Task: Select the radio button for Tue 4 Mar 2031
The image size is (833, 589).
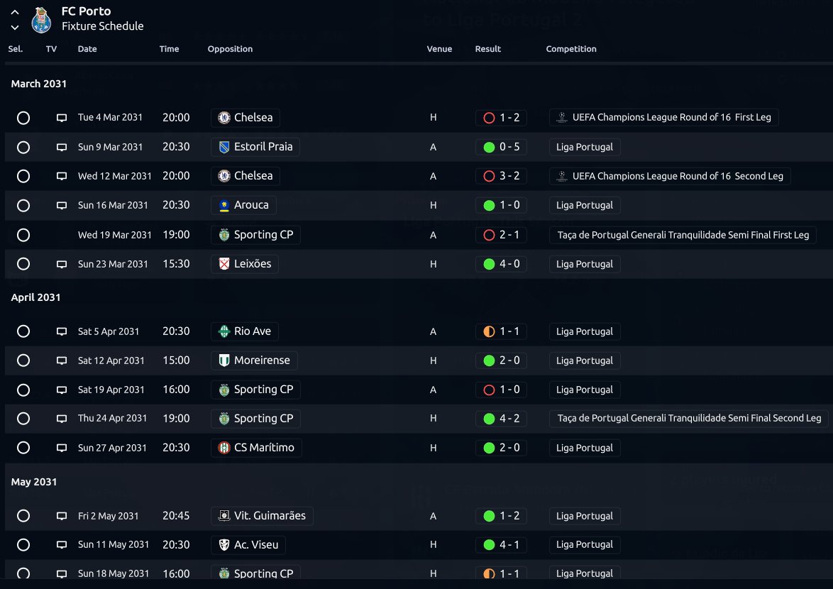Action: point(23,118)
